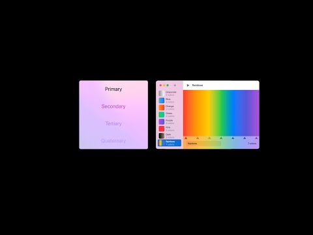Viewport: 313px width, 235px height.
Task: Maximize the gradient window using the green button
Action: [168, 86]
